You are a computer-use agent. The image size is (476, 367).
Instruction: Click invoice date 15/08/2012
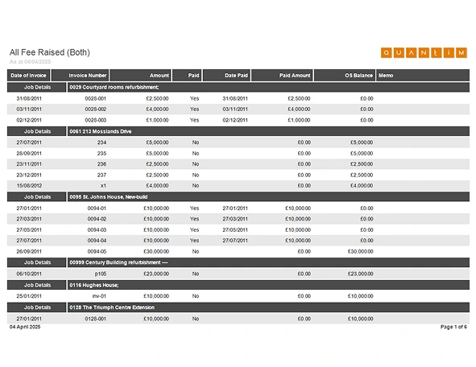(29, 186)
